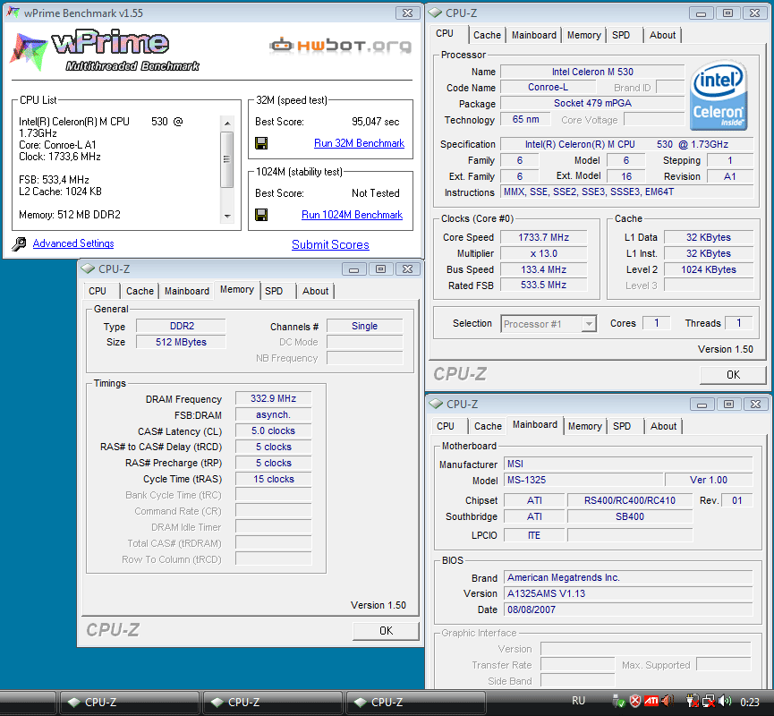Screen dimensions: 774x716
Task: Click the save icon beside Run 32M Benchmark
Action: tap(261, 143)
